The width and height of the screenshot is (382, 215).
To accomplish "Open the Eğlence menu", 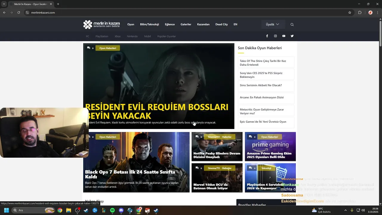I will [x=170, y=24].
